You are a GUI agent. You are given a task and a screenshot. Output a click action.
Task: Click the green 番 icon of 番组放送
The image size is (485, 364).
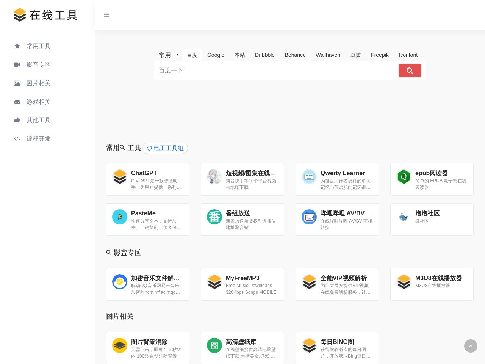tap(214, 217)
